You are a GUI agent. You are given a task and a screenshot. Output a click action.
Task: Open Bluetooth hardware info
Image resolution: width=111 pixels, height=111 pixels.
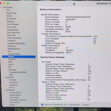tap(11, 19)
